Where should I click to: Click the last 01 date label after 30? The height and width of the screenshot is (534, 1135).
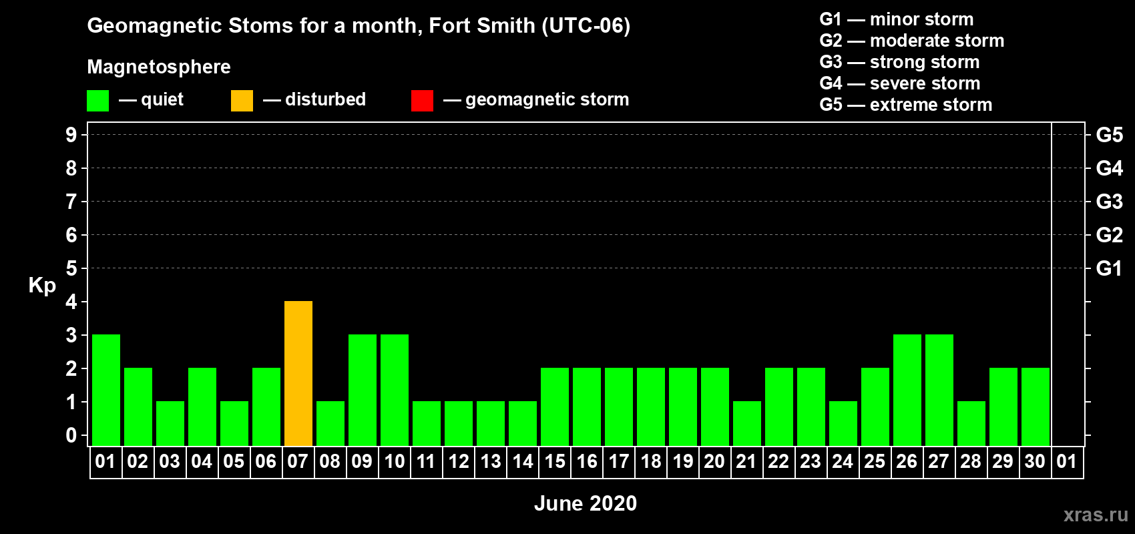1067,461
